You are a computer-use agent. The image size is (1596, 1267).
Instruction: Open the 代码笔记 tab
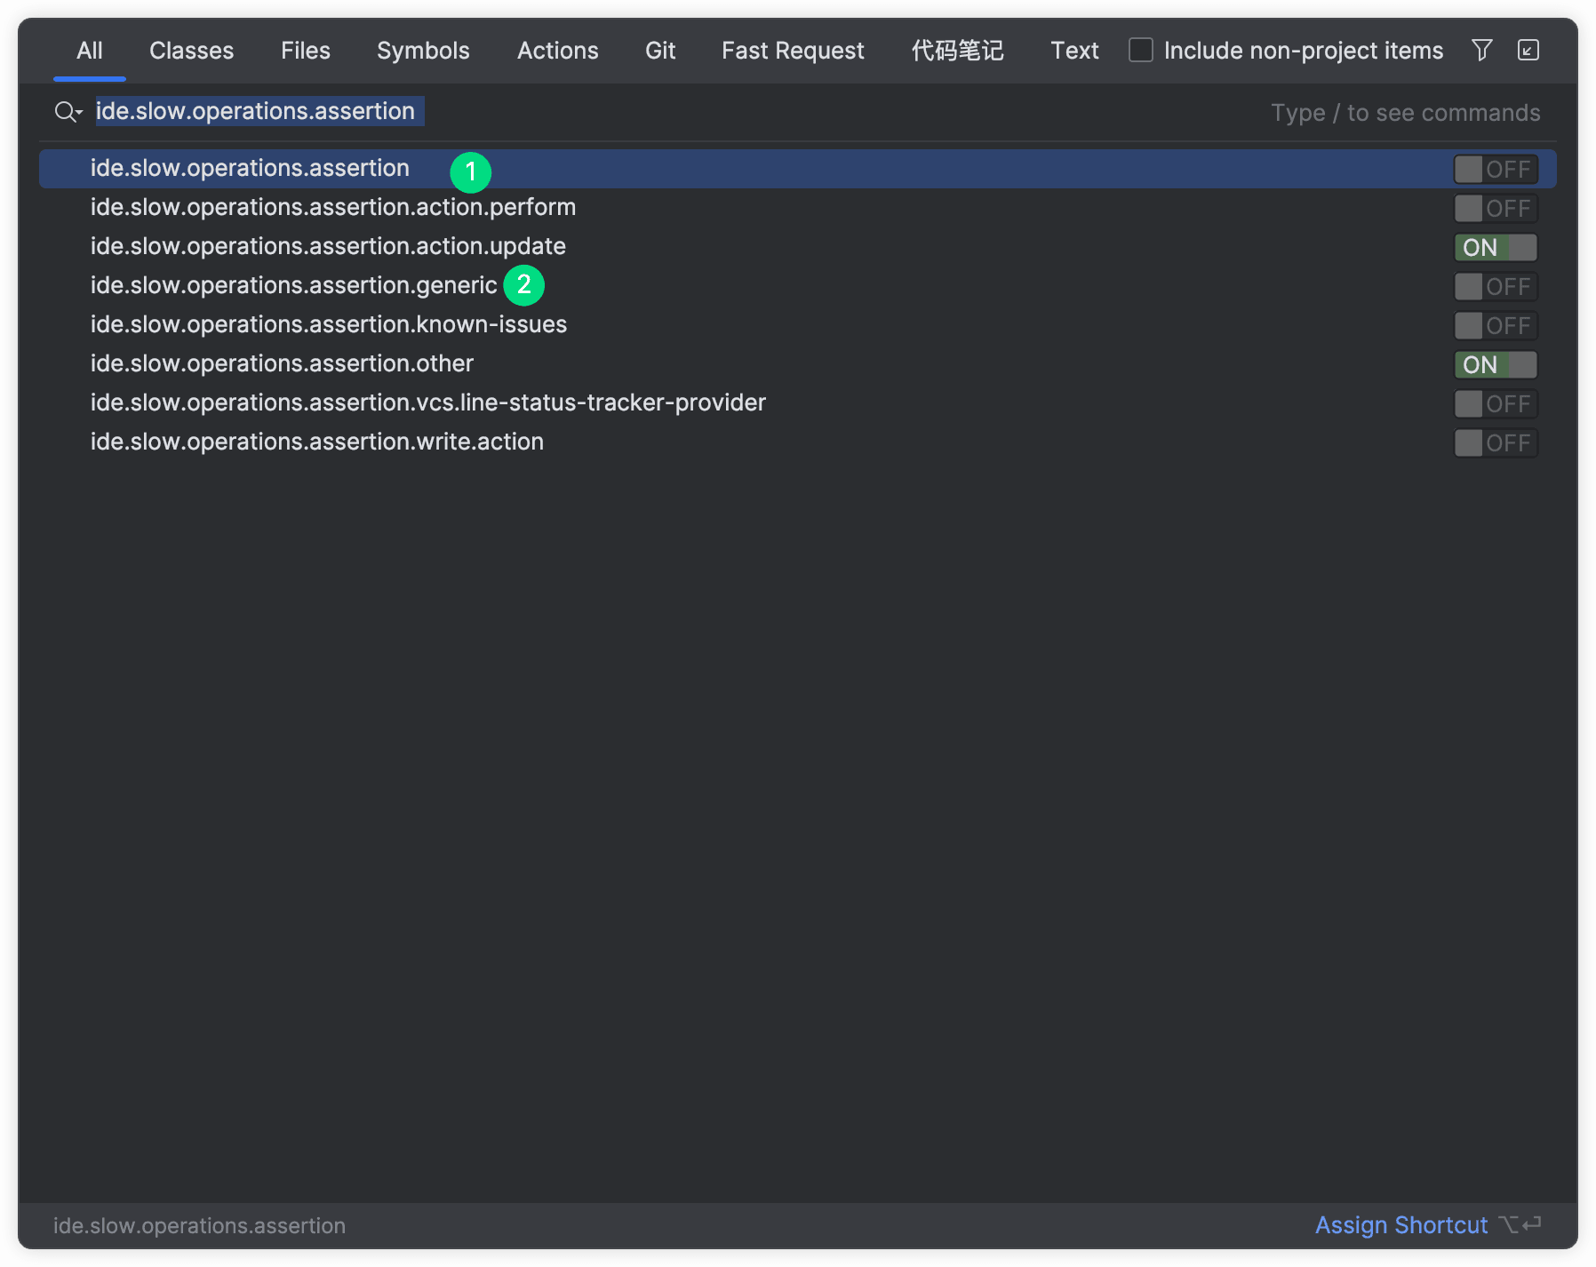957,51
